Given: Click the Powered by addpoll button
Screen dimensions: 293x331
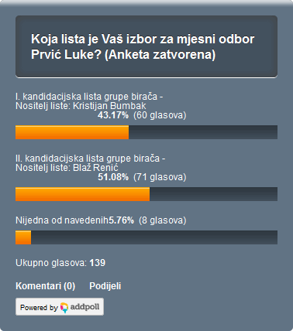Looking at the screenshot, I should tap(60, 307).
